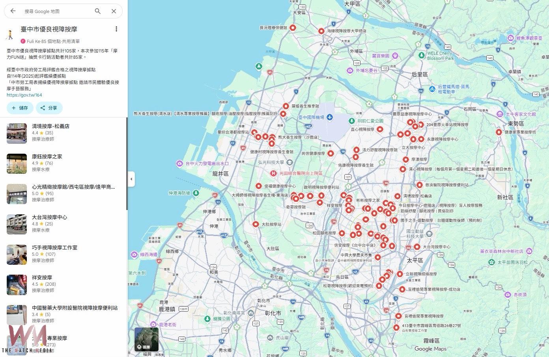Click thumbnail photo of 清境按摩-松義店
This screenshot has width=549, height=357.
pos(17,134)
